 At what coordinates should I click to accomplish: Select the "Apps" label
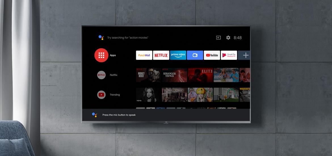(x=113, y=55)
